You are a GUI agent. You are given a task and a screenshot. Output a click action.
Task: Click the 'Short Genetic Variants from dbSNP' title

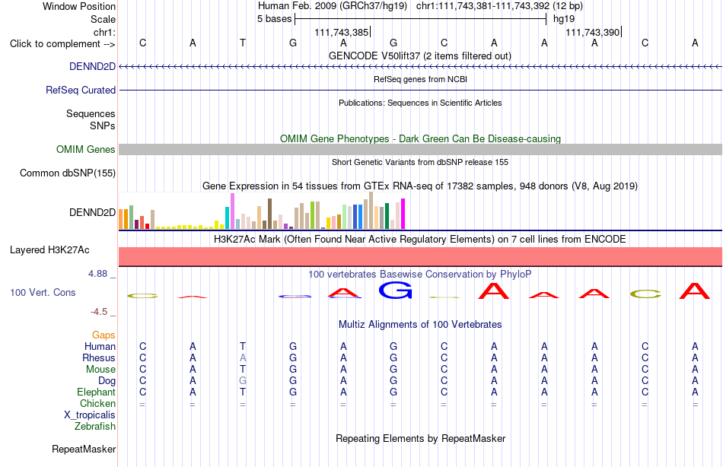click(x=420, y=162)
